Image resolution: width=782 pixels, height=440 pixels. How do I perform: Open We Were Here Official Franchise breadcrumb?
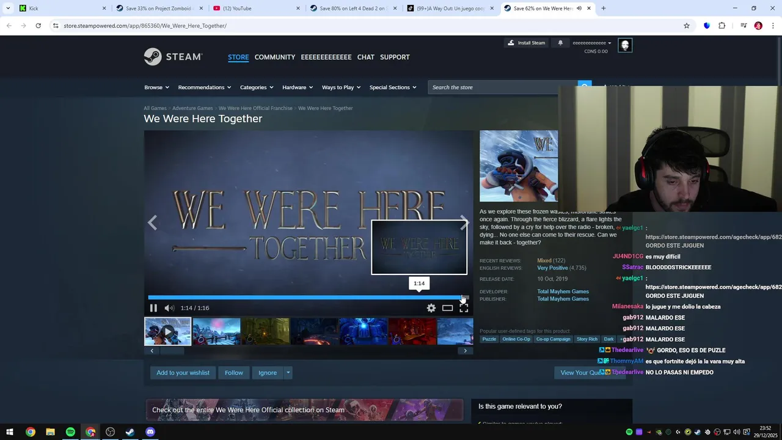255,108
